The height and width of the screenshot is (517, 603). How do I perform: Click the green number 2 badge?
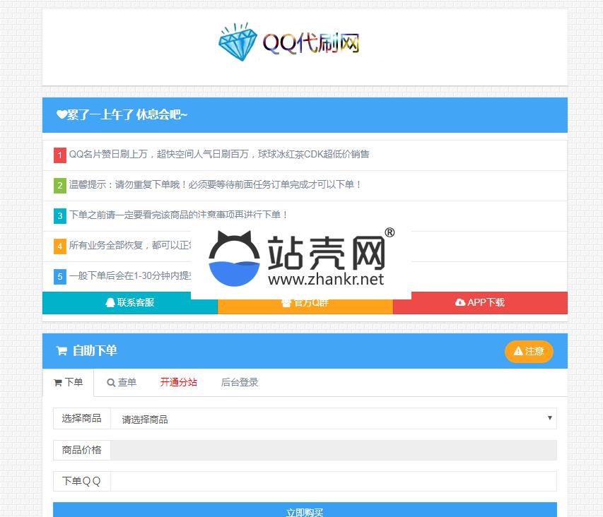click(x=60, y=186)
